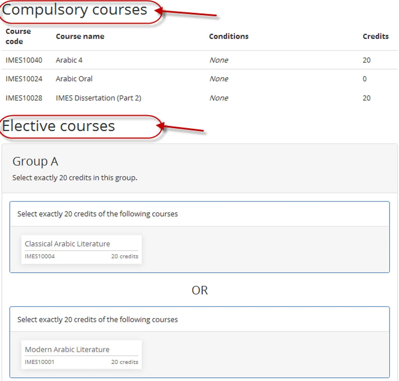The width and height of the screenshot is (399, 381).
Task: Click the IMES10004 code on the Classical card
Action: click(40, 257)
